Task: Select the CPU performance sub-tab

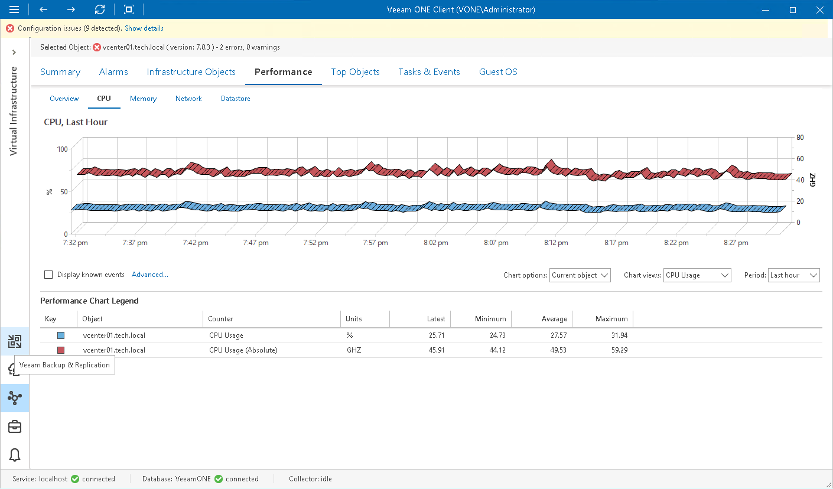Action: [x=104, y=99]
